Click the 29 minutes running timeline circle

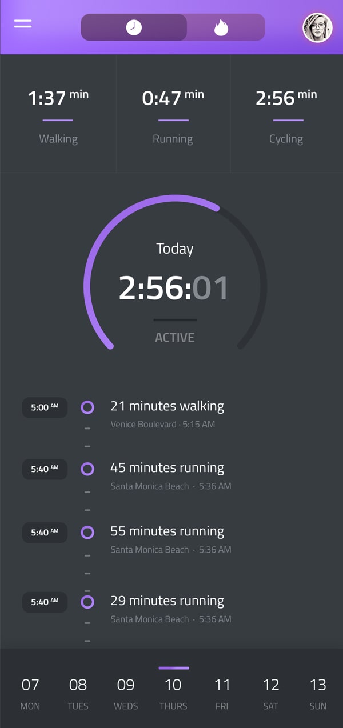click(x=87, y=602)
